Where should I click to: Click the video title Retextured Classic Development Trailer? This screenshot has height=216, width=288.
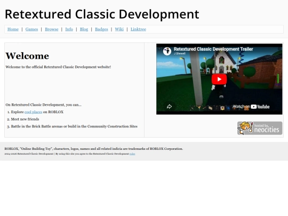tap(213, 49)
